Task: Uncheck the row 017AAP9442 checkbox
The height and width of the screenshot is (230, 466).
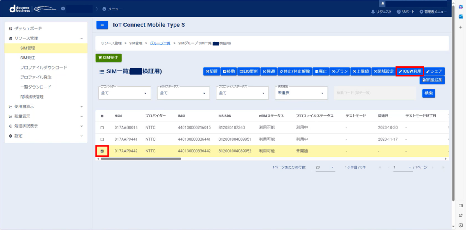Action: [x=102, y=151]
